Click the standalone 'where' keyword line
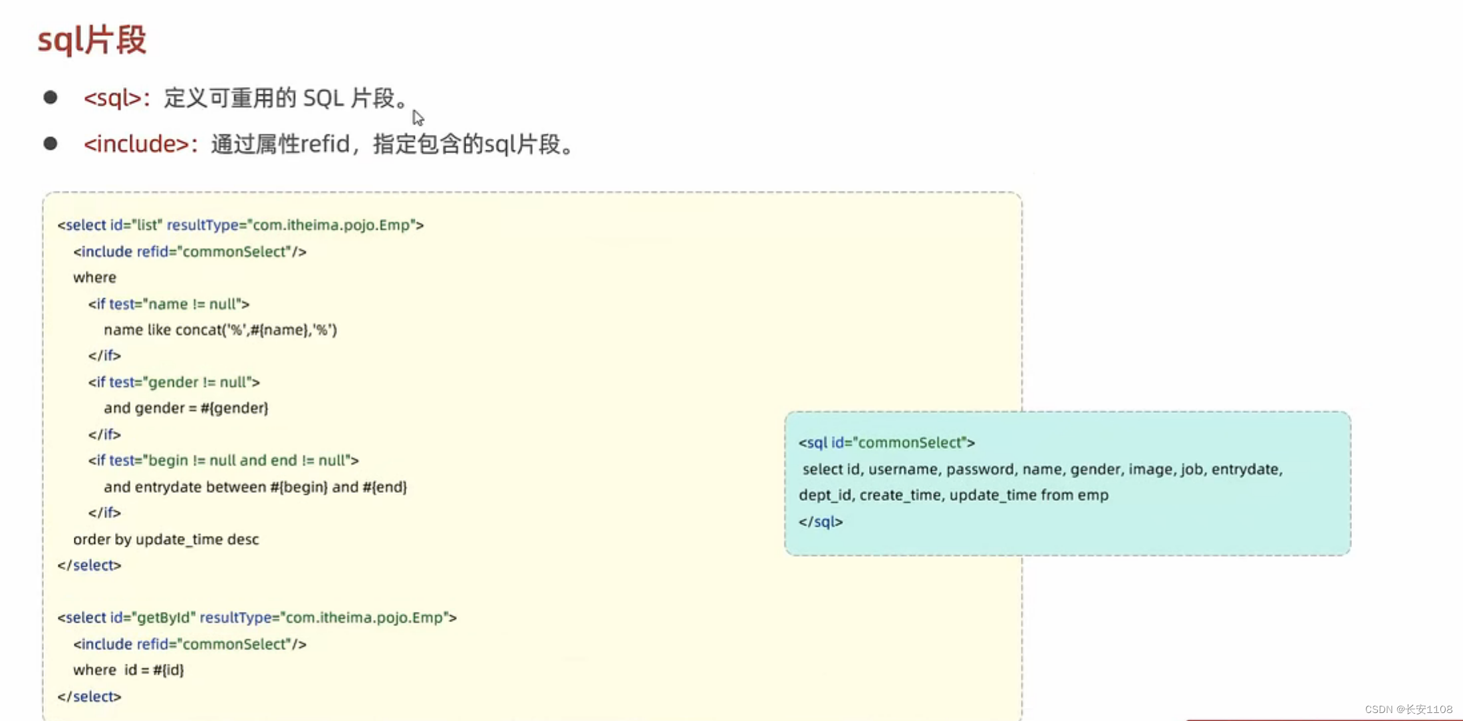 pyautogui.click(x=94, y=277)
